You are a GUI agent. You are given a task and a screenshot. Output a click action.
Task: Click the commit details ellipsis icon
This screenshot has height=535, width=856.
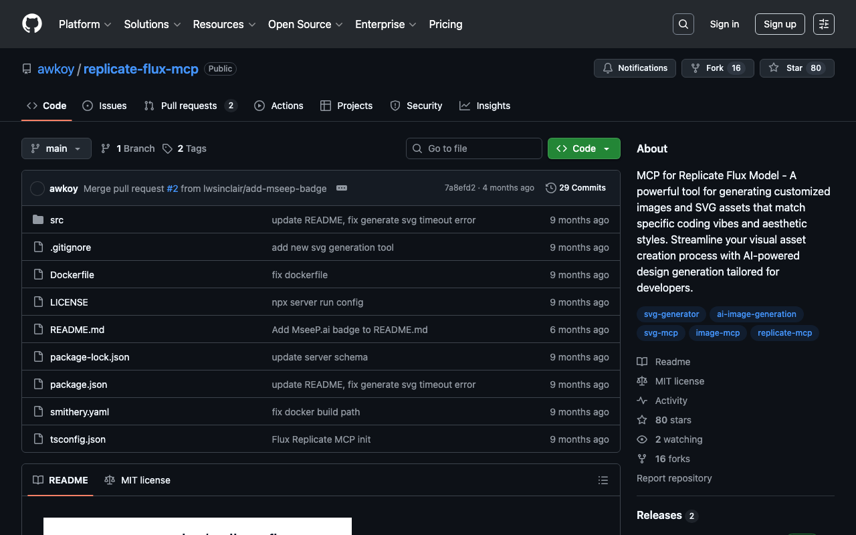click(342, 188)
